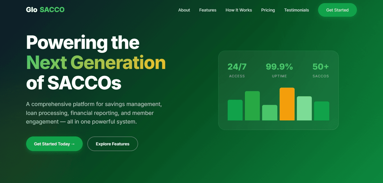Select Pricing in the navigation
The width and height of the screenshot is (383, 183).
click(268, 10)
